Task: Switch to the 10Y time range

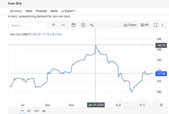Action: point(36,111)
